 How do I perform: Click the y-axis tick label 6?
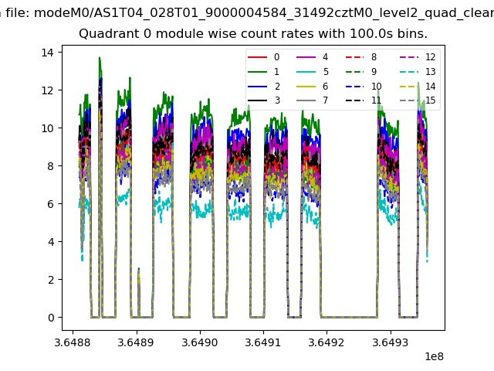(49, 204)
